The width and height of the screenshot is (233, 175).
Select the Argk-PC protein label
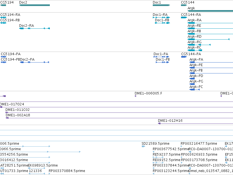click(x=196, y=87)
